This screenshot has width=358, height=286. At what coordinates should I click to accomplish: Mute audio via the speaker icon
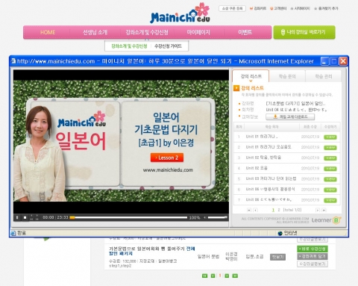click(x=205, y=217)
